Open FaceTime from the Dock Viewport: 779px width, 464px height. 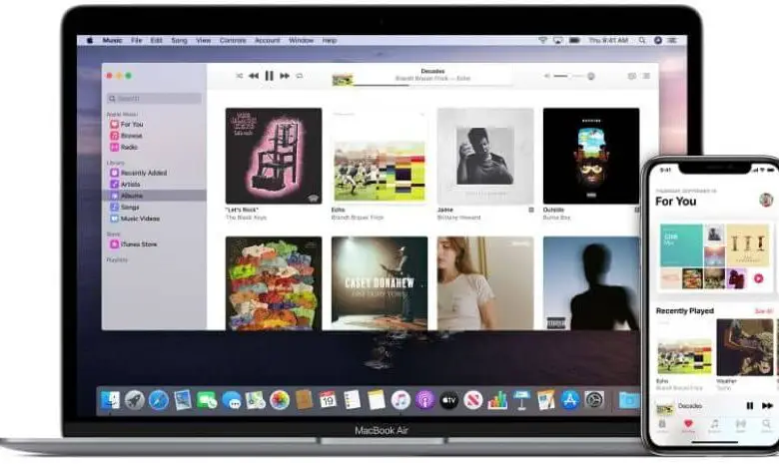coord(207,400)
